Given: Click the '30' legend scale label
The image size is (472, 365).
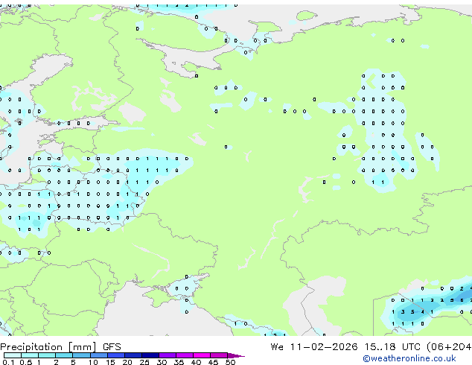Looking at the screenshot, I should (162, 362).
